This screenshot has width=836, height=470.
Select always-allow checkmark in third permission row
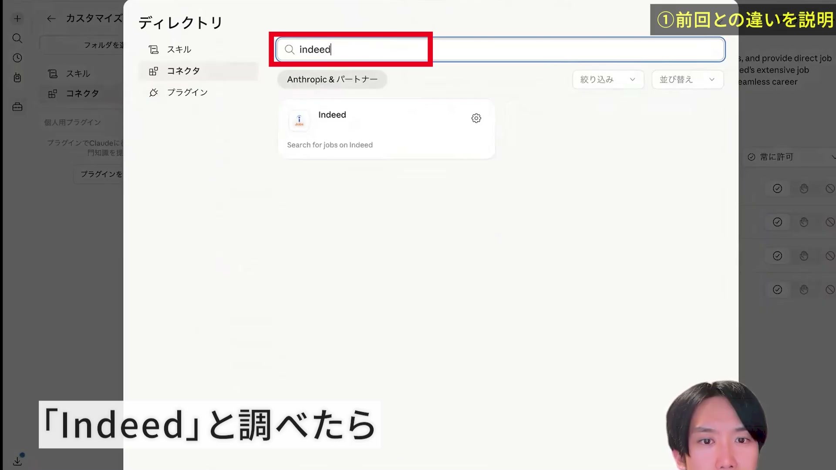(777, 256)
